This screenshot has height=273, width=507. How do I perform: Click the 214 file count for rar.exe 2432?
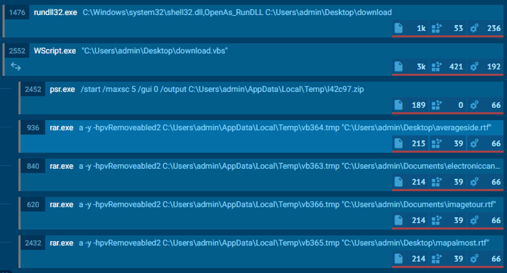click(x=418, y=259)
